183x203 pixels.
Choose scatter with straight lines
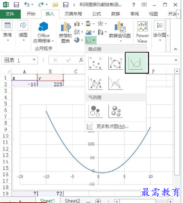coord(115,83)
